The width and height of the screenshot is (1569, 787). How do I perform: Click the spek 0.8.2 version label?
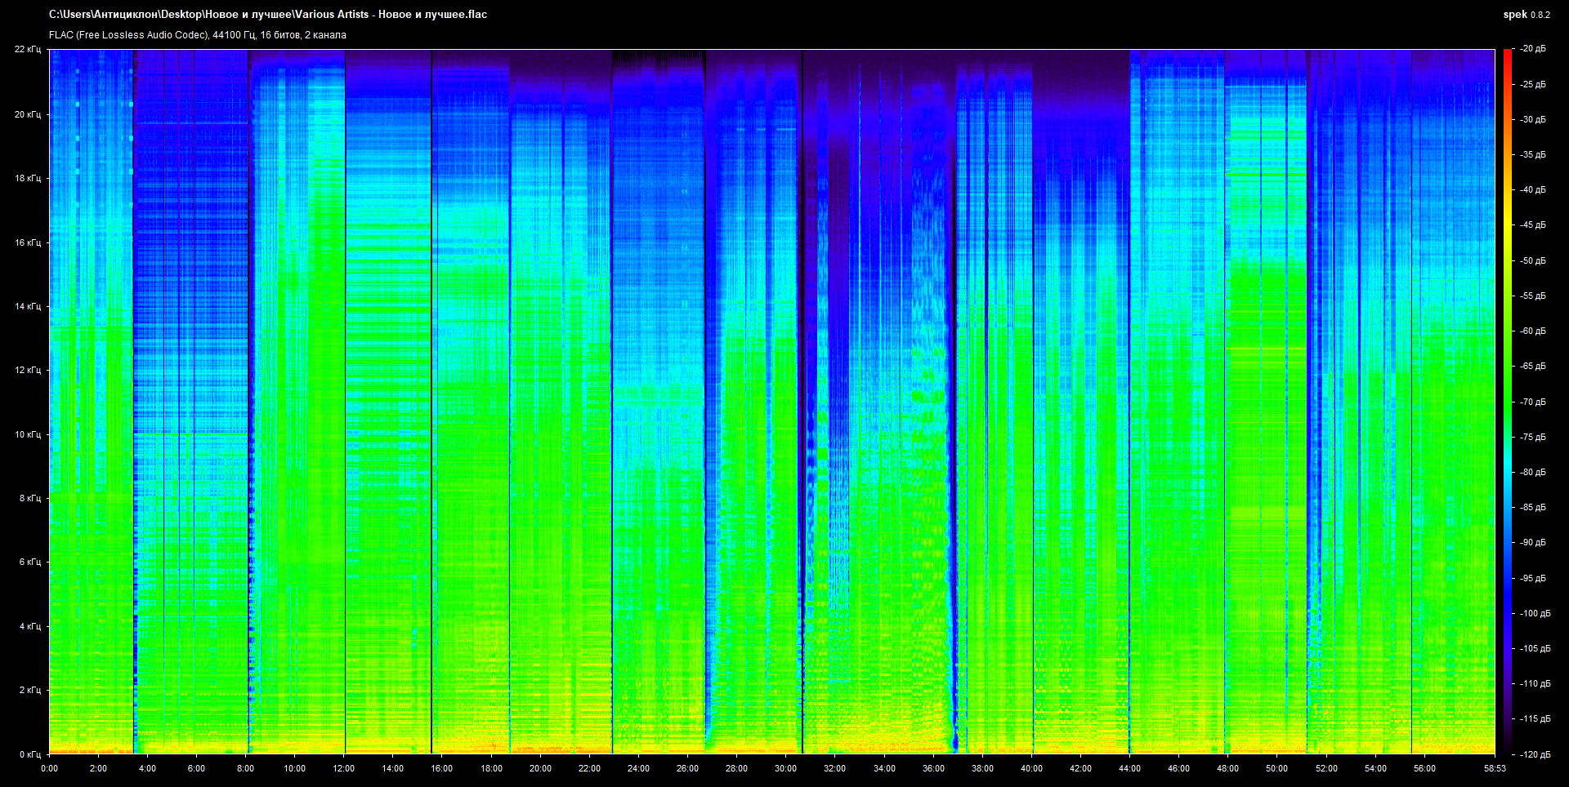tap(1526, 15)
